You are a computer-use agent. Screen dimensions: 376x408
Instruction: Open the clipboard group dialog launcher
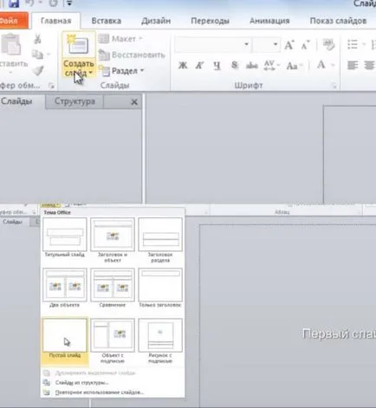click(x=51, y=86)
